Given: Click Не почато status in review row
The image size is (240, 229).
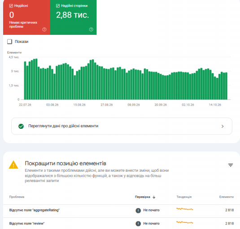Looking at the screenshot, I should [x=151, y=224].
